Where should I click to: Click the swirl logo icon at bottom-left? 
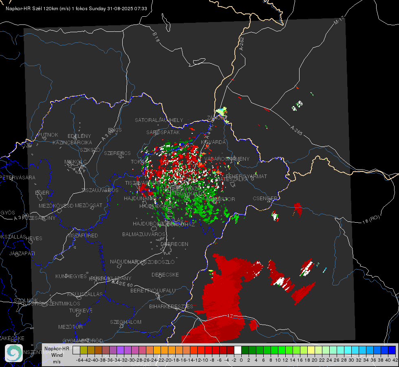coord(14,353)
